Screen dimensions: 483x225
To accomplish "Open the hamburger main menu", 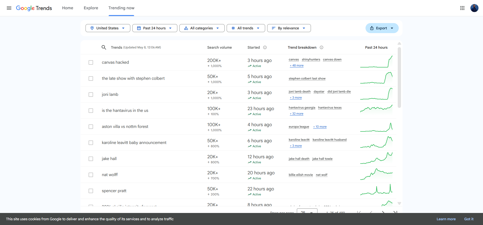I will pos(9,8).
